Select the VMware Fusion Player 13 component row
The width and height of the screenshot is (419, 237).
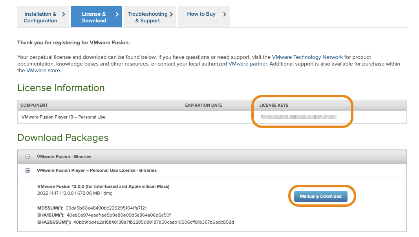pos(64,117)
